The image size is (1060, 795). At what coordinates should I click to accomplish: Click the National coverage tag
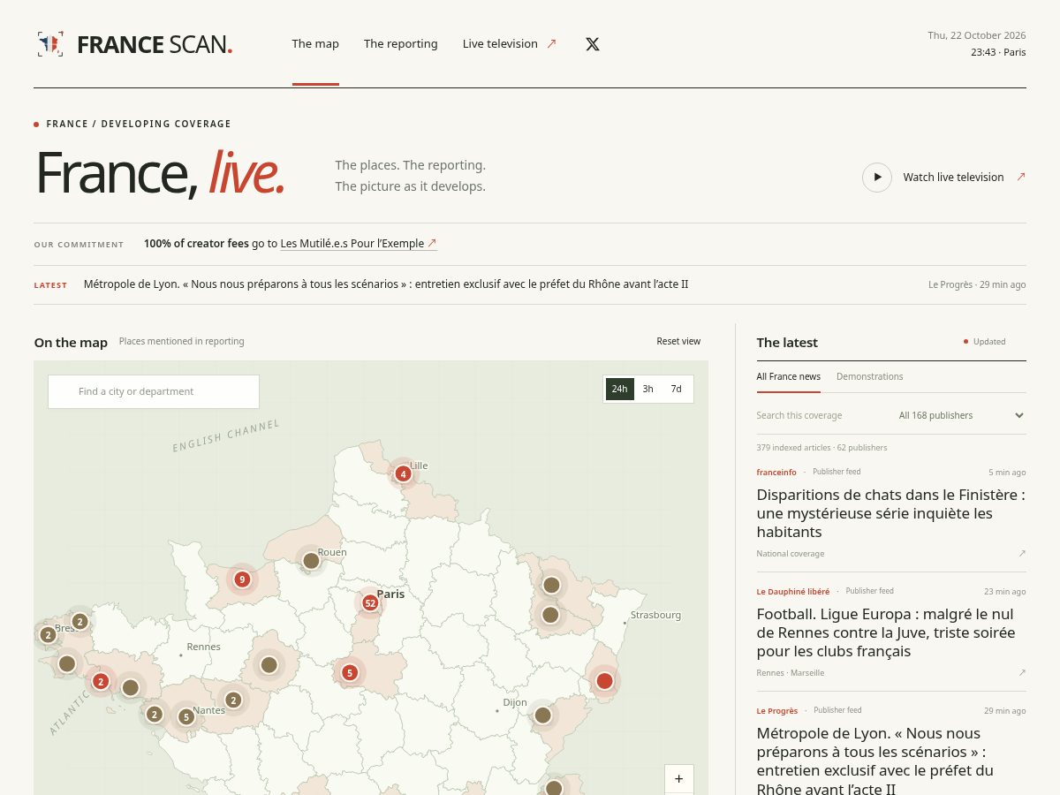pos(791,554)
